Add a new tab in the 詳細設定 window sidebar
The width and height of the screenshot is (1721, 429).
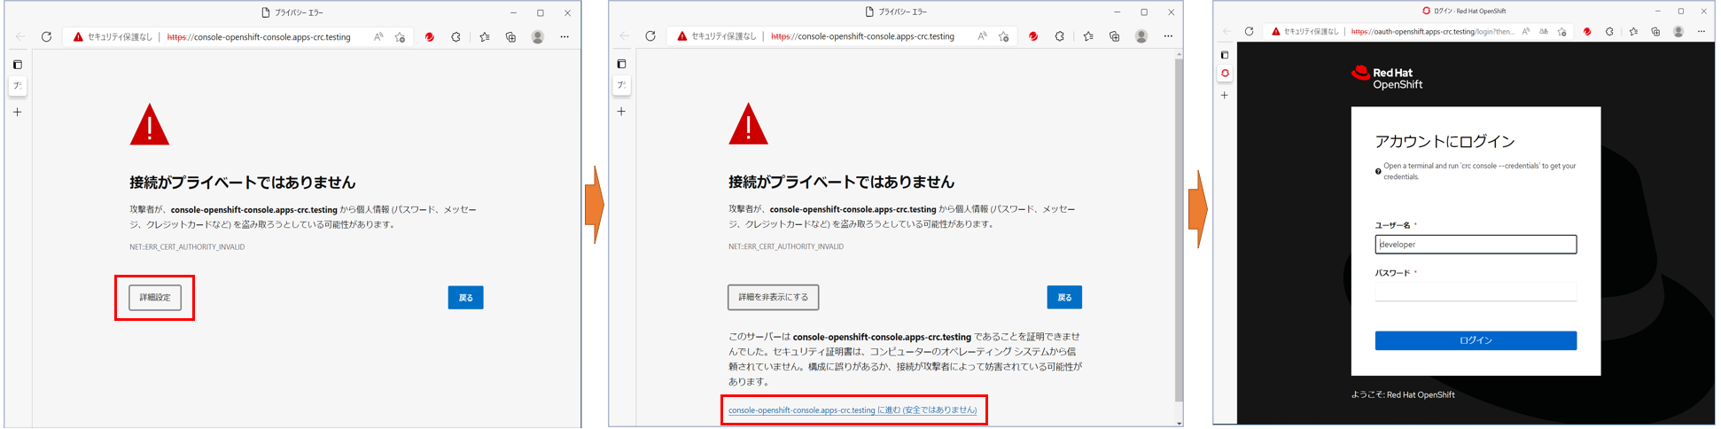tap(18, 113)
